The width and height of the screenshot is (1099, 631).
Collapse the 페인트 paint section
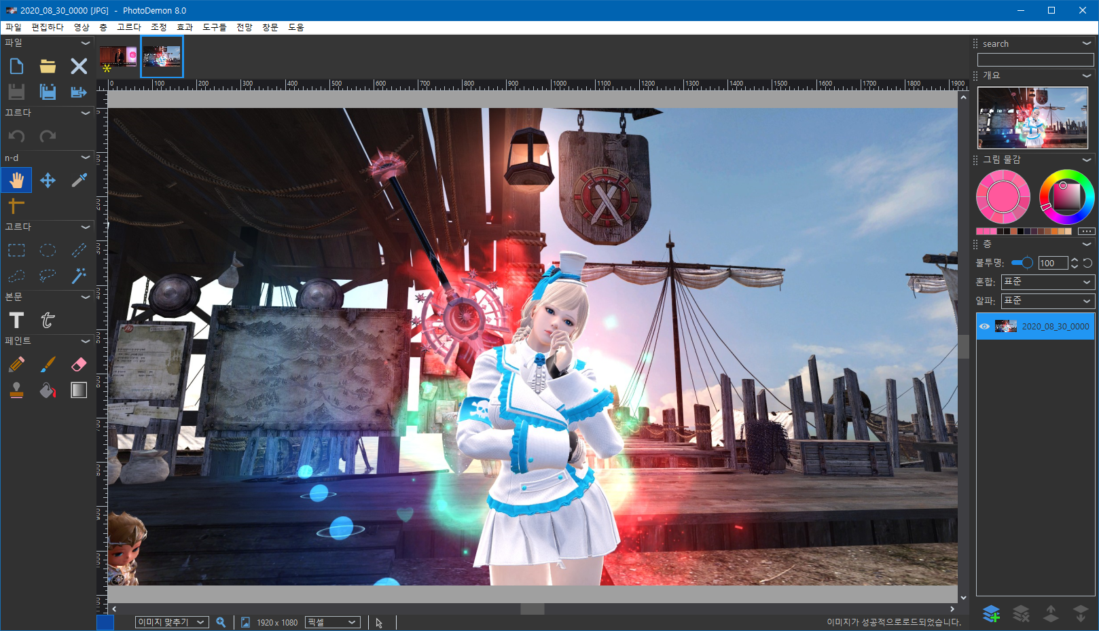click(86, 341)
